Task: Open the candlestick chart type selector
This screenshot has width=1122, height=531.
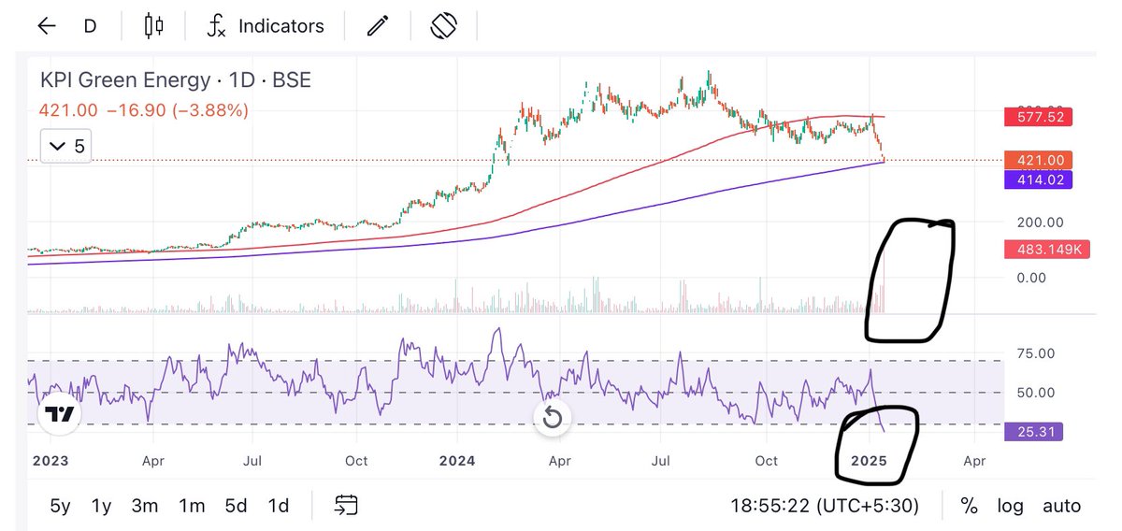Action: (x=154, y=26)
